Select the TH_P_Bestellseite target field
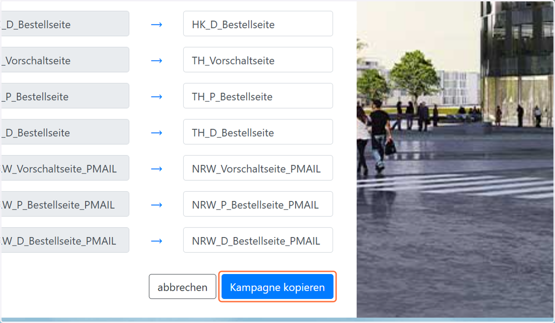This screenshot has height=323, width=555. [x=258, y=96]
